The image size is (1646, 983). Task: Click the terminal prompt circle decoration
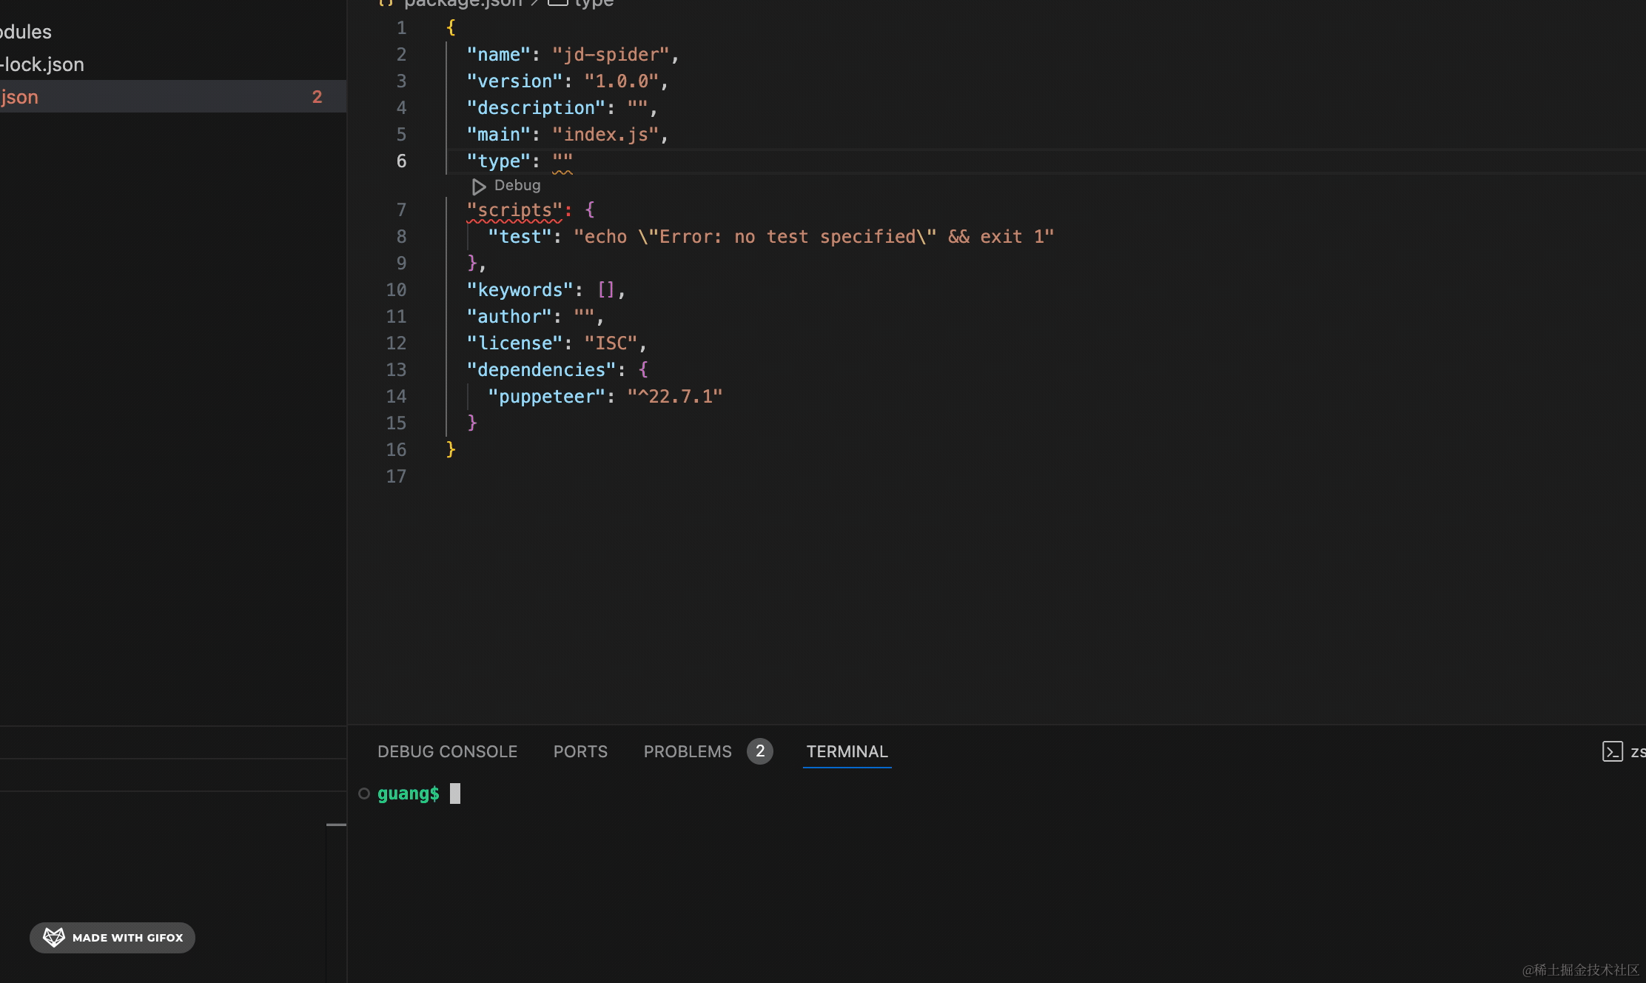364,794
